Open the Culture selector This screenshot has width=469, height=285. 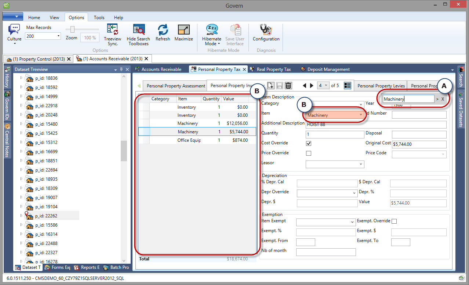click(14, 34)
